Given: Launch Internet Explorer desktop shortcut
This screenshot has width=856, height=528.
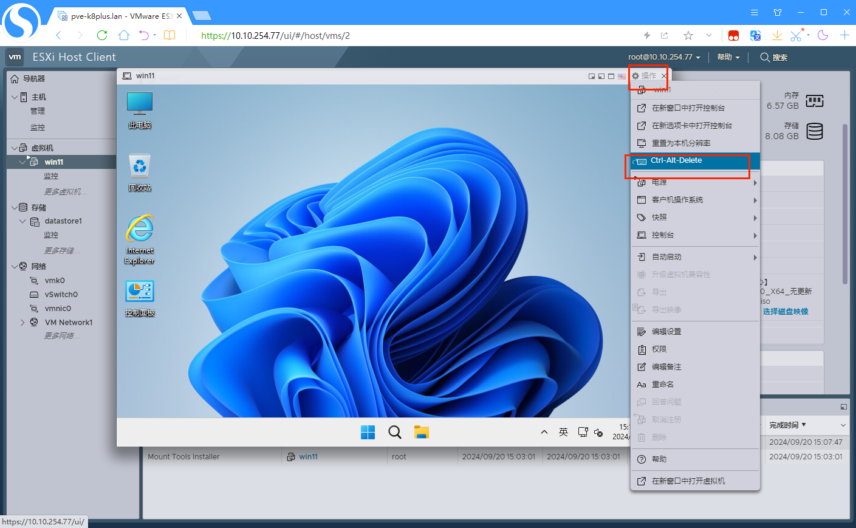Looking at the screenshot, I should (x=140, y=239).
